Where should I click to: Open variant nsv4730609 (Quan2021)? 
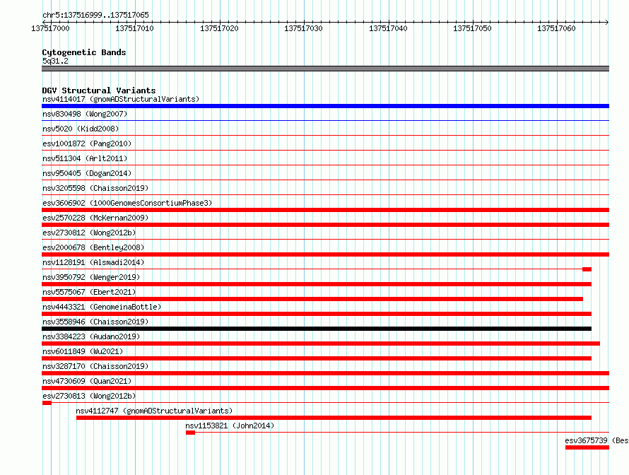point(87,381)
